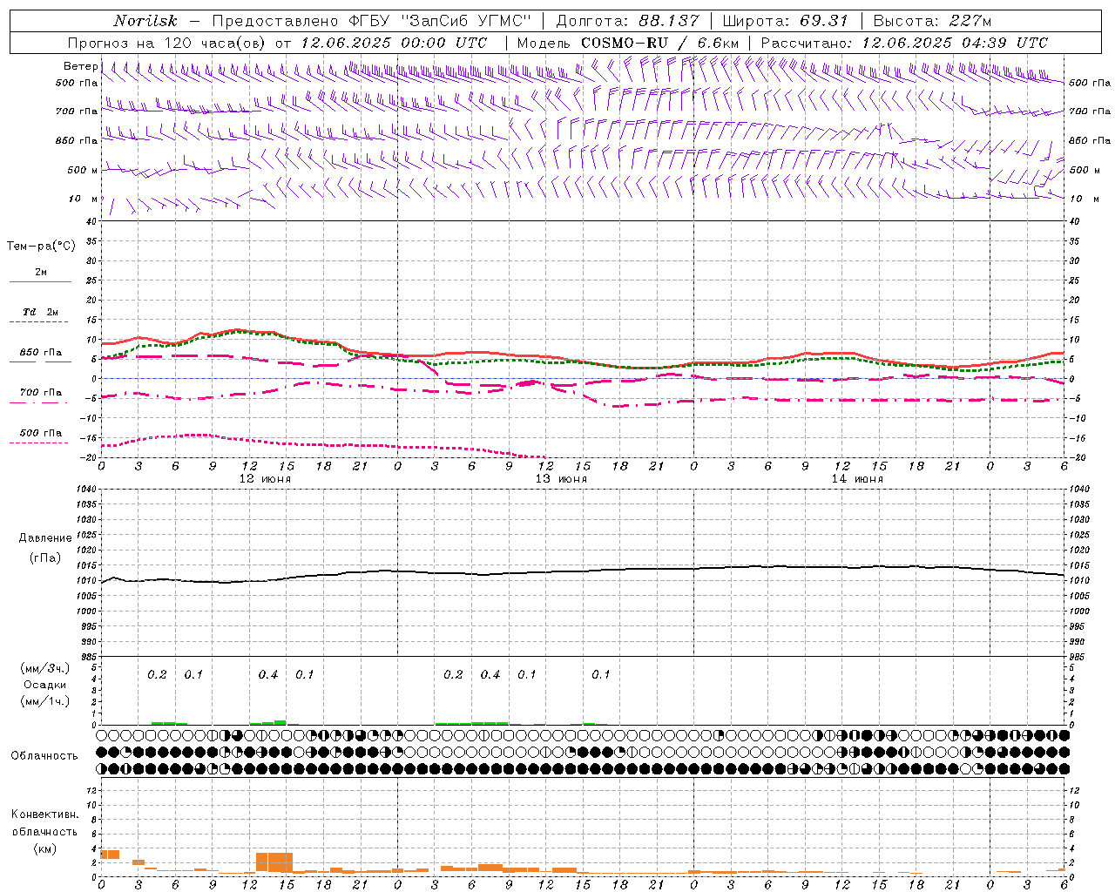Click the "(км)" unit label for convective cloud
This screenshot has width=1115, height=892.
pos(45,849)
